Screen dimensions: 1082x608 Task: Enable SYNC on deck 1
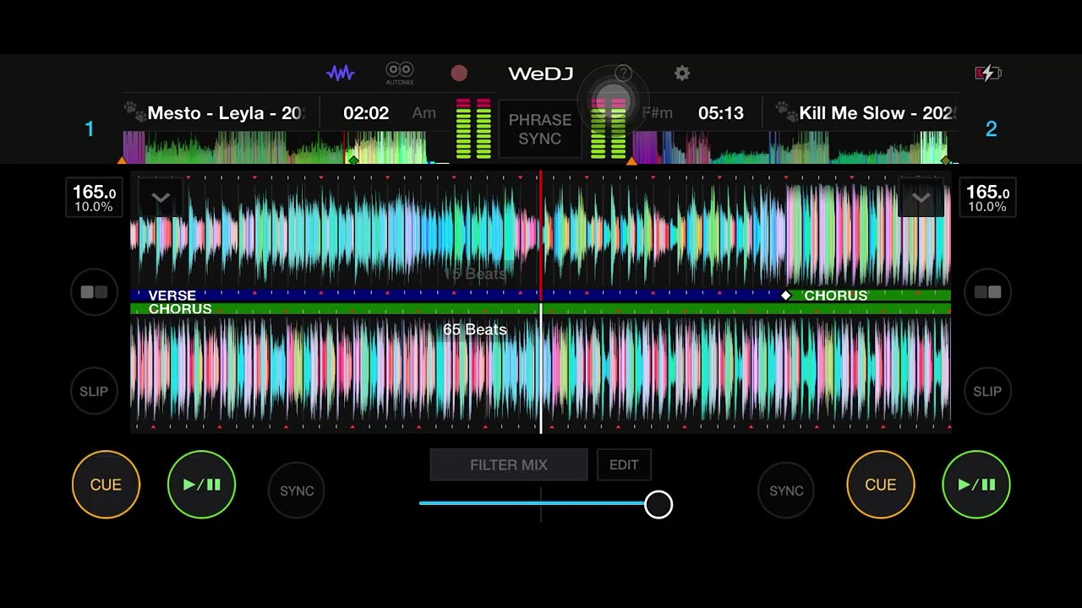pos(297,491)
